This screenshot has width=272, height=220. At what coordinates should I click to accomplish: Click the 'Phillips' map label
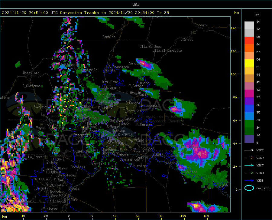click(137, 150)
